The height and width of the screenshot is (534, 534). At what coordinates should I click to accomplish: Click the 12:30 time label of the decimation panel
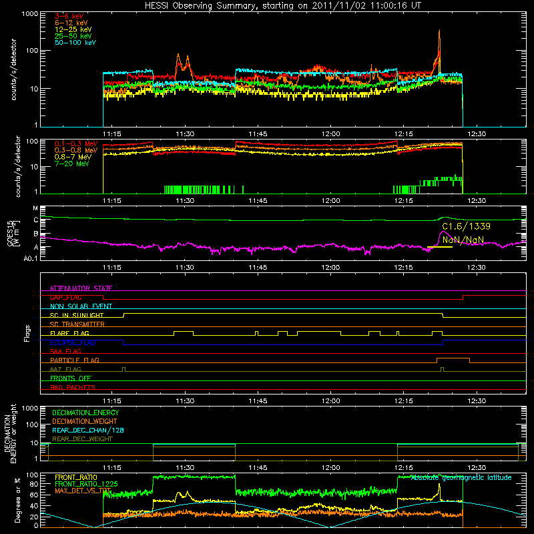[x=477, y=468]
